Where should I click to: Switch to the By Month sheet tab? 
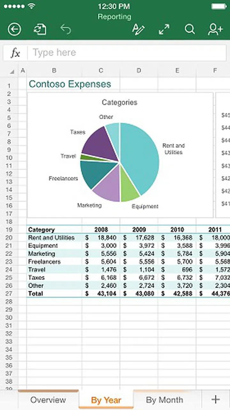coord(165,400)
